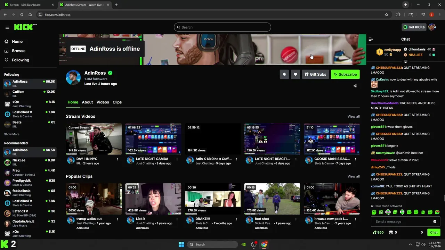Click the Get KICKs button
The height and width of the screenshot is (250, 445).
[414, 27]
